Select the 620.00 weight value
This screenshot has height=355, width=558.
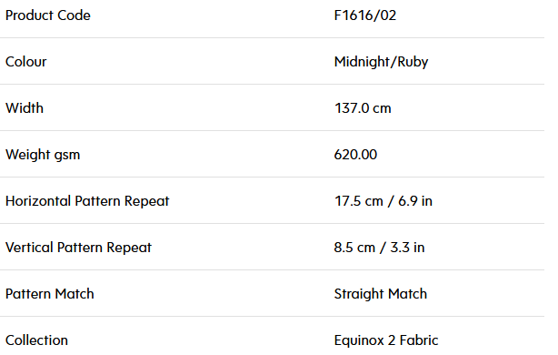355,155
